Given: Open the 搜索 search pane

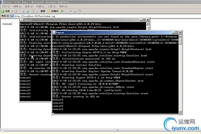Looking at the screenshot, I should 41,11.
